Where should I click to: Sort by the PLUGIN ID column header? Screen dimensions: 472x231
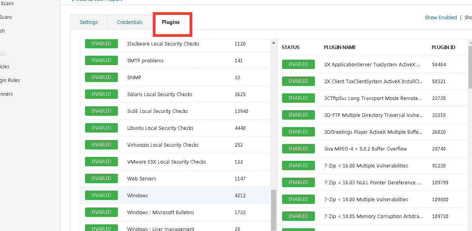443,47
